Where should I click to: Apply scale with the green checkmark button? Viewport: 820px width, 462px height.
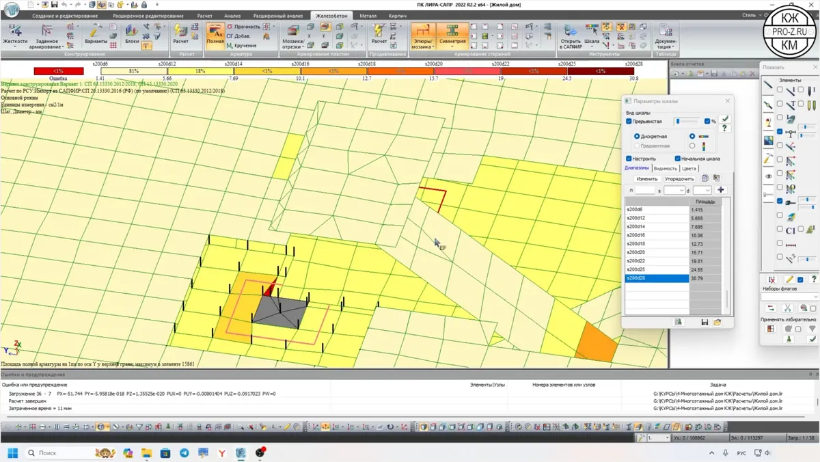pyautogui.click(x=725, y=120)
